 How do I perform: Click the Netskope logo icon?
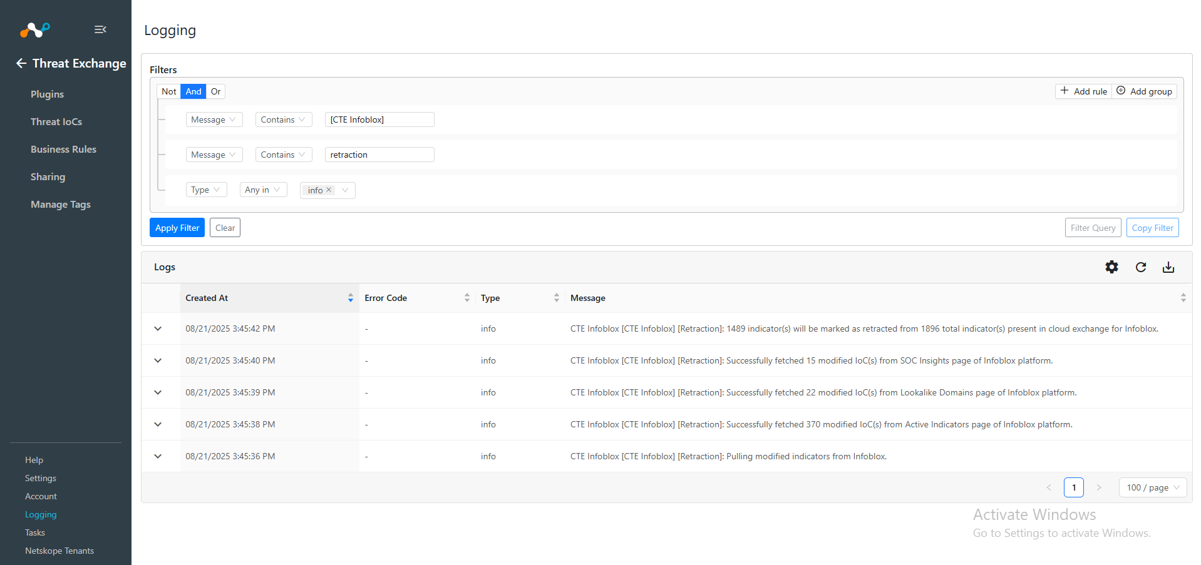click(x=34, y=29)
